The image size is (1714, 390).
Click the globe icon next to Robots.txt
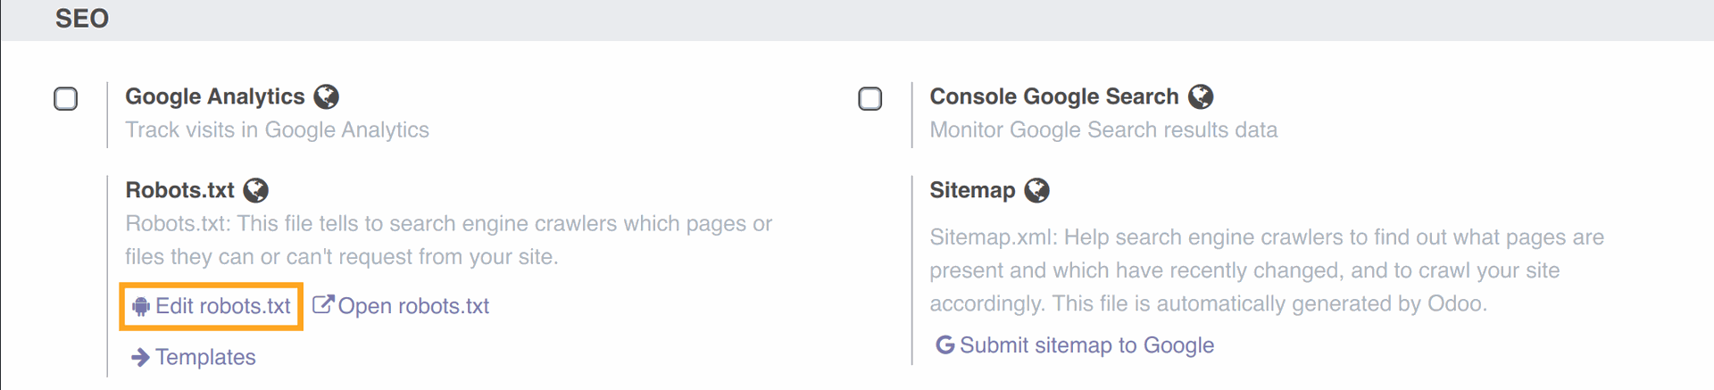pos(256,190)
